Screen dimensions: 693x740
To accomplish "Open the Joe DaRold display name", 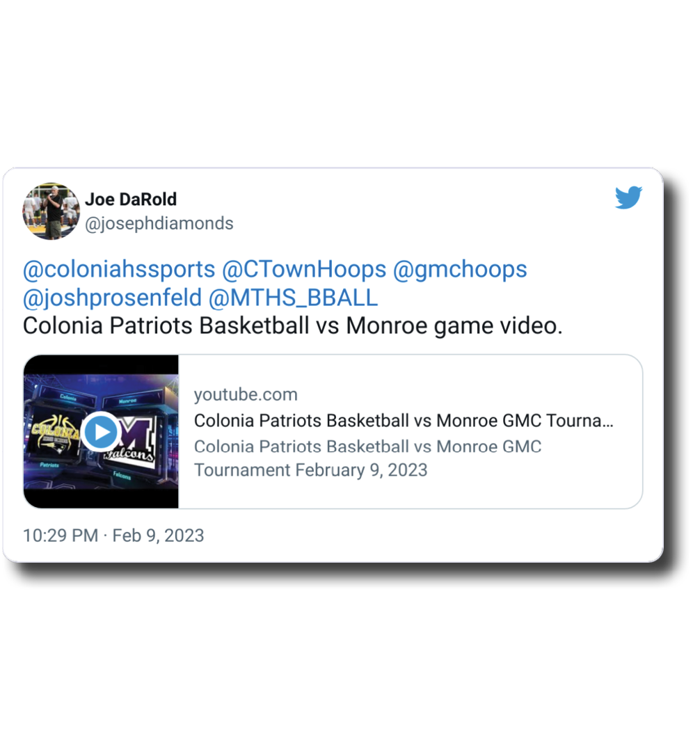I will (131, 199).
